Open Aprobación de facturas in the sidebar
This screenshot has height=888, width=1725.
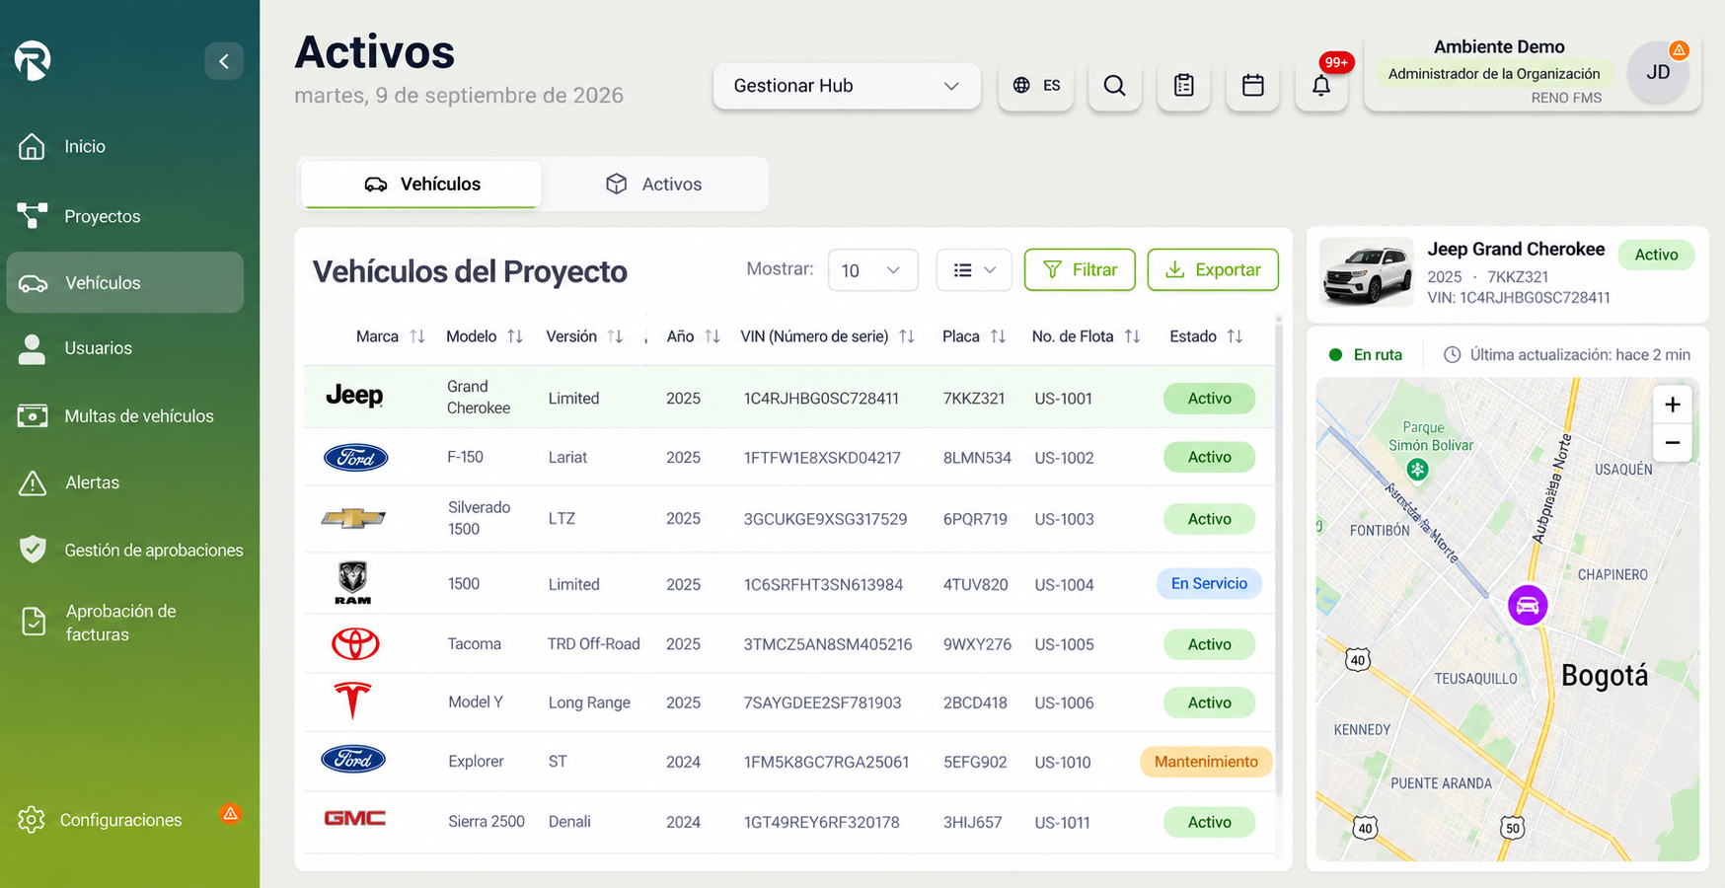pyautogui.click(x=125, y=623)
